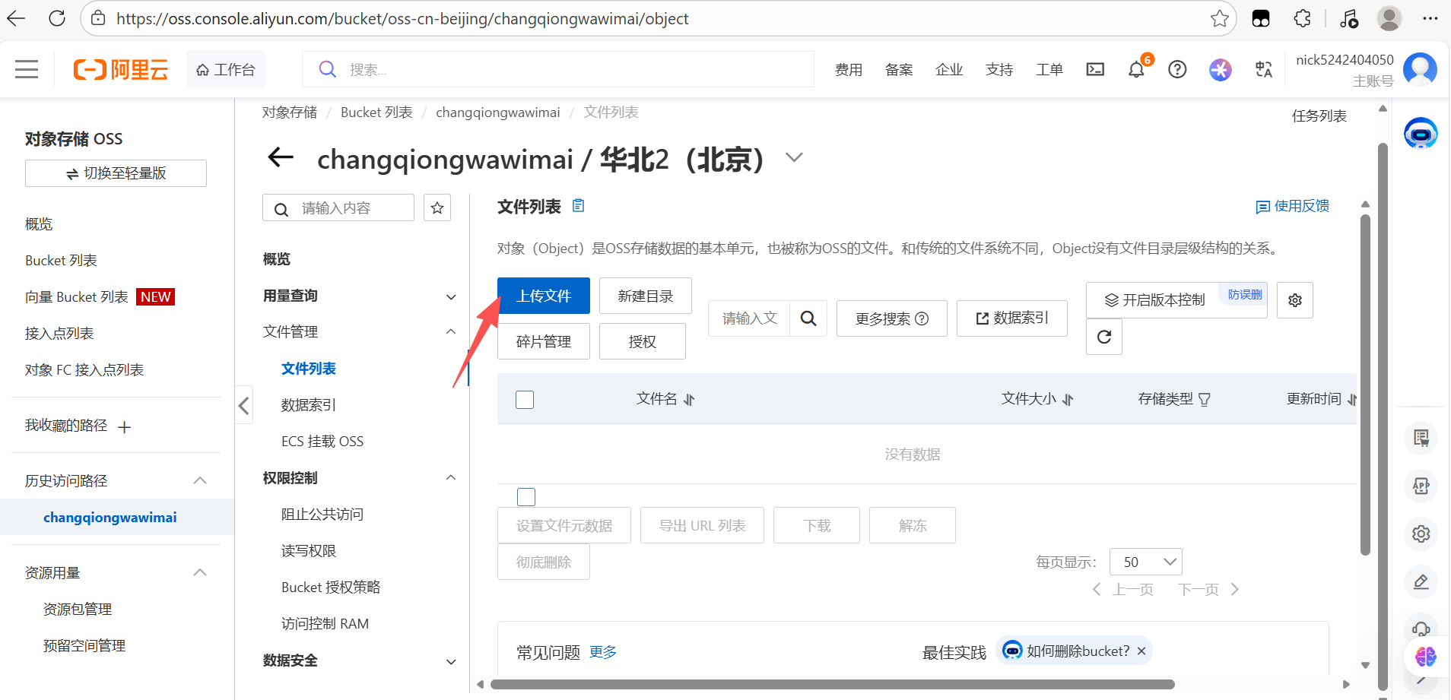Open 使用反馈 link
Image resolution: width=1451 pixels, height=700 pixels.
[1293, 206]
